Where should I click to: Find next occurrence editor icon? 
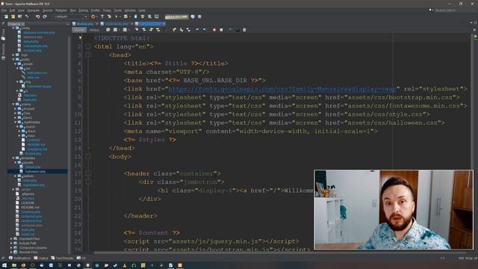tap(151, 30)
